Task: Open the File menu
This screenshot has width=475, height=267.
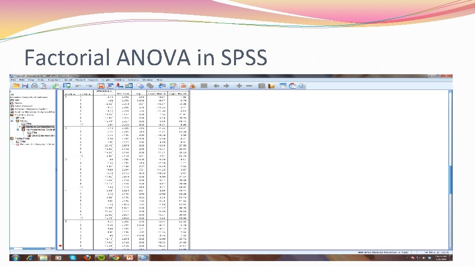Action: (x=13, y=80)
